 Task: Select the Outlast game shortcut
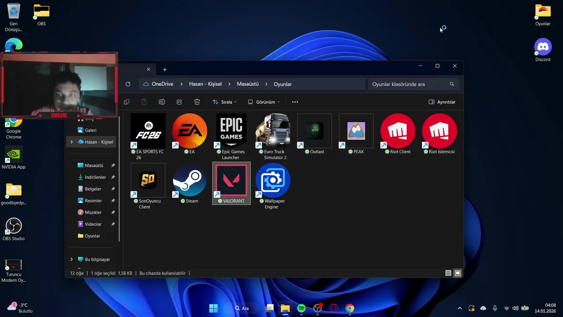click(x=314, y=134)
